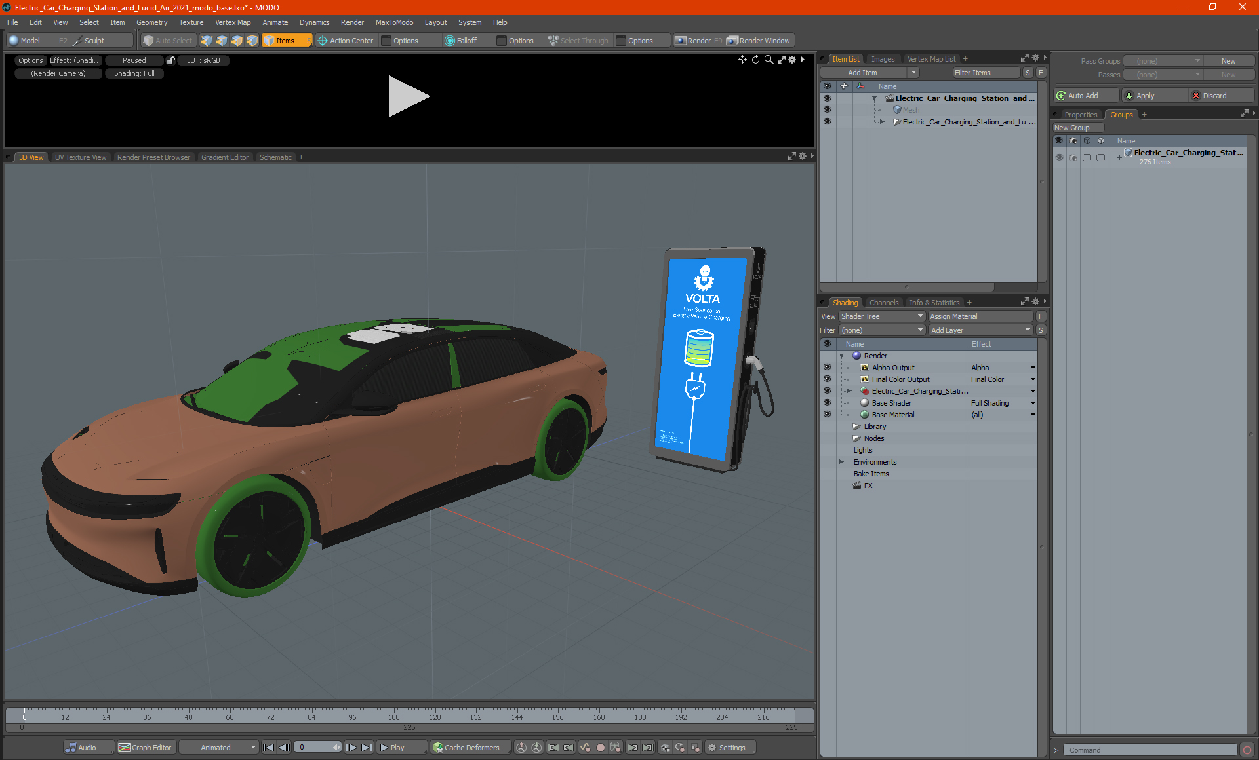Toggle Alpha Output visibility eye
The image size is (1259, 760).
(827, 368)
